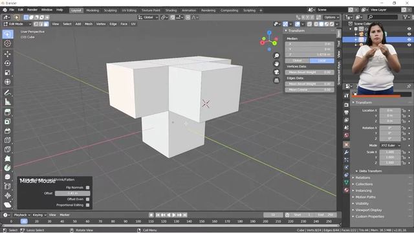Click the Offset value field
The image size is (414, 233).
(72, 194)
